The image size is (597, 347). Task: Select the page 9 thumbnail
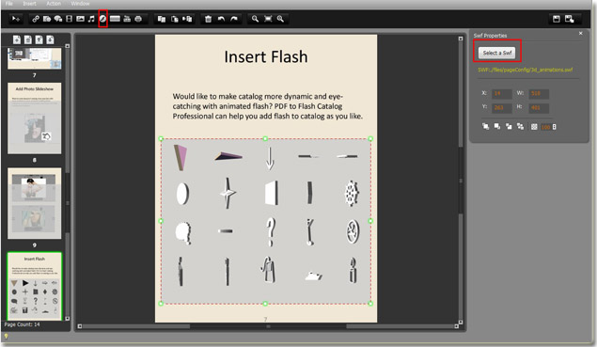pos(34,203)
